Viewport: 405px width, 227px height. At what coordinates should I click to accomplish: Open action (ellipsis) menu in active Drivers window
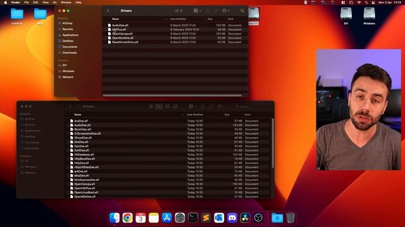click(x=226, y=11)
